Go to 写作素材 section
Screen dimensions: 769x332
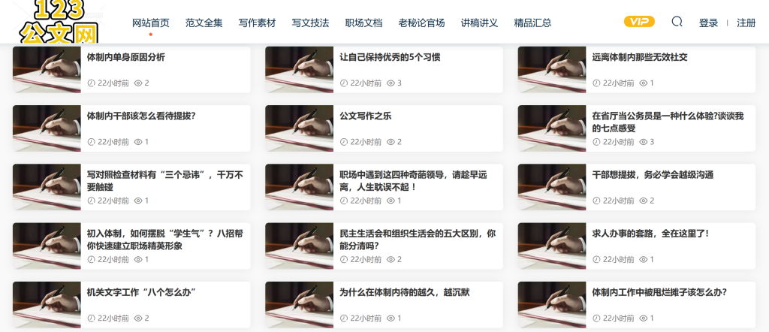click(257, 23)
